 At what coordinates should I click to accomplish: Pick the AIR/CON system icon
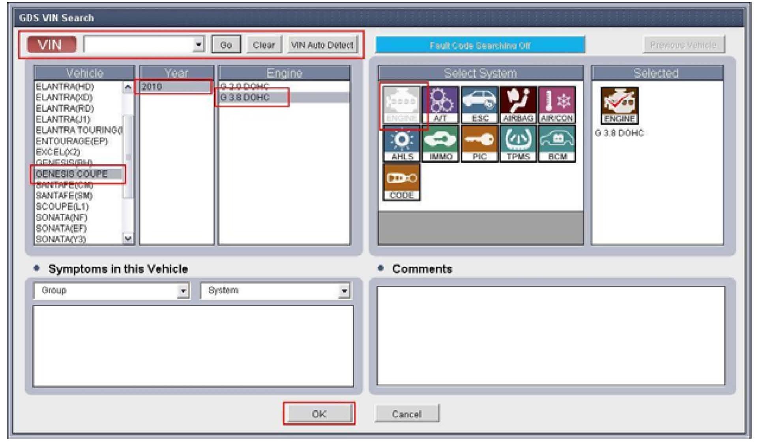(x=556, y=104)
